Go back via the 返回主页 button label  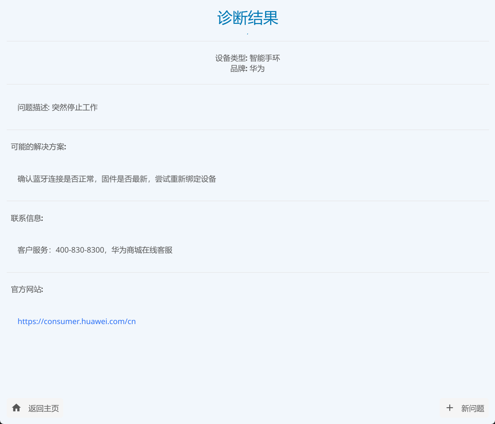point(44,409)
